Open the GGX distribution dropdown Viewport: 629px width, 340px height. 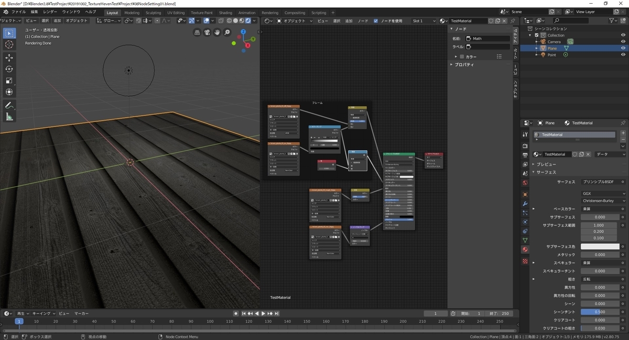[x=603, y=193]
